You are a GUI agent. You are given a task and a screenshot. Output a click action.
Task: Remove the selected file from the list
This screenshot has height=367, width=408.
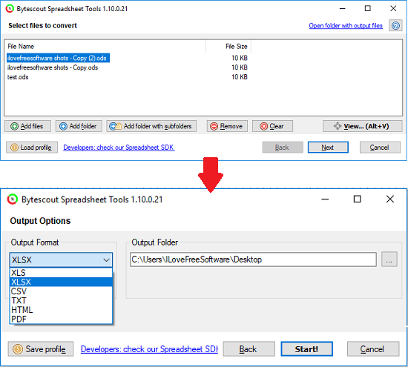(227, 126)
